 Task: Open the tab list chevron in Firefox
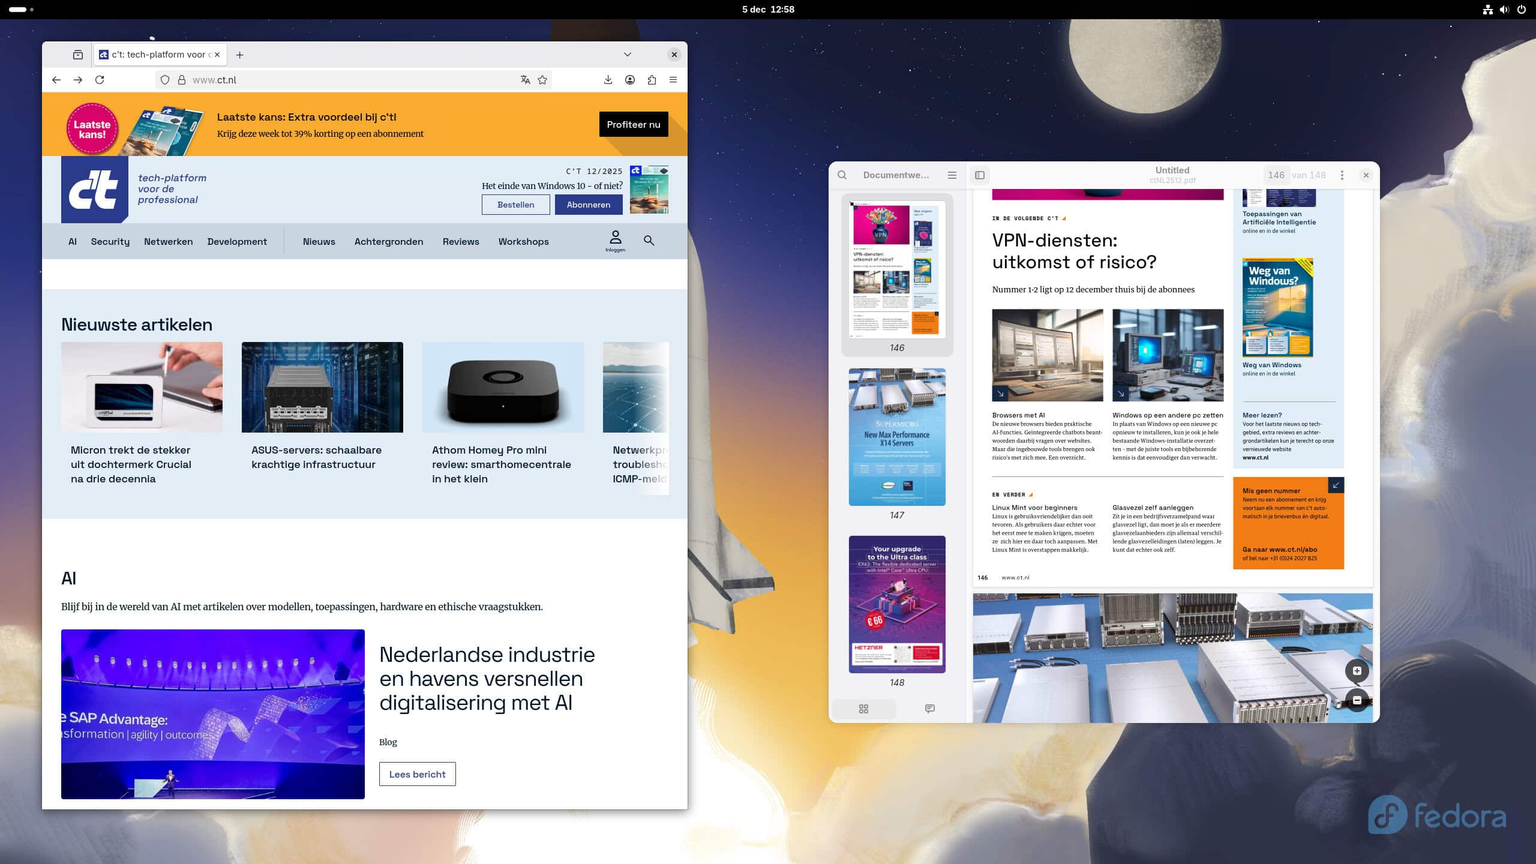[x=628, y=55]
